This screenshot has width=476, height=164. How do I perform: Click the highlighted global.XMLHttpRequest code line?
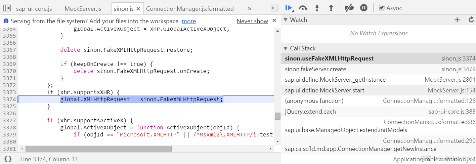(x=141, y=99)
